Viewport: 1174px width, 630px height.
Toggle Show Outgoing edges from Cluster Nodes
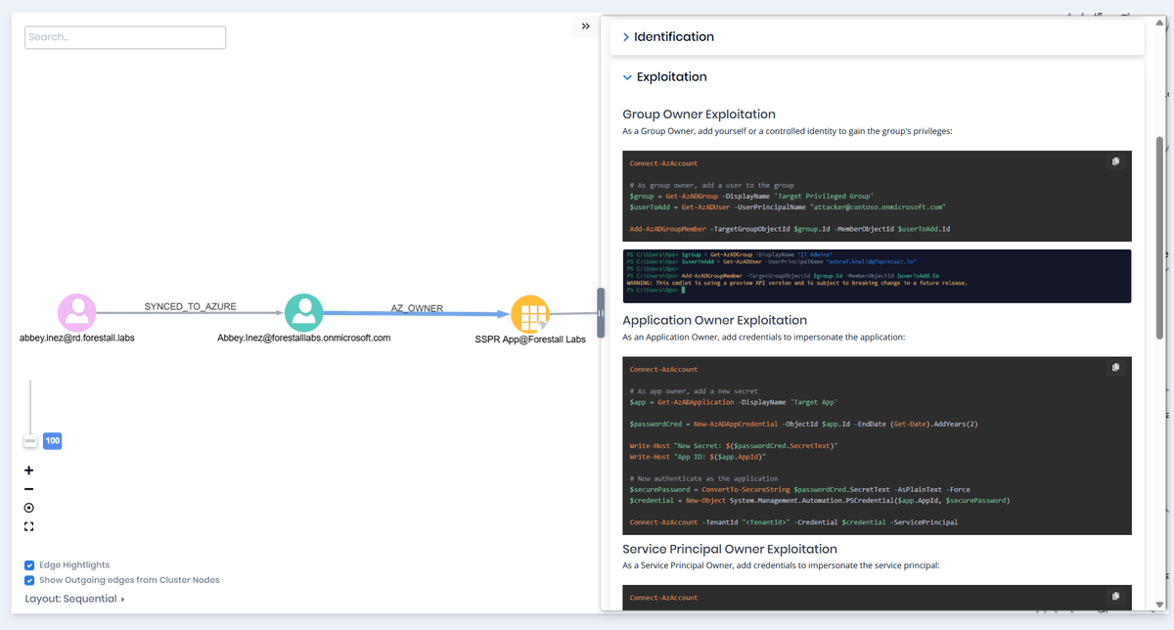(30, 580)
